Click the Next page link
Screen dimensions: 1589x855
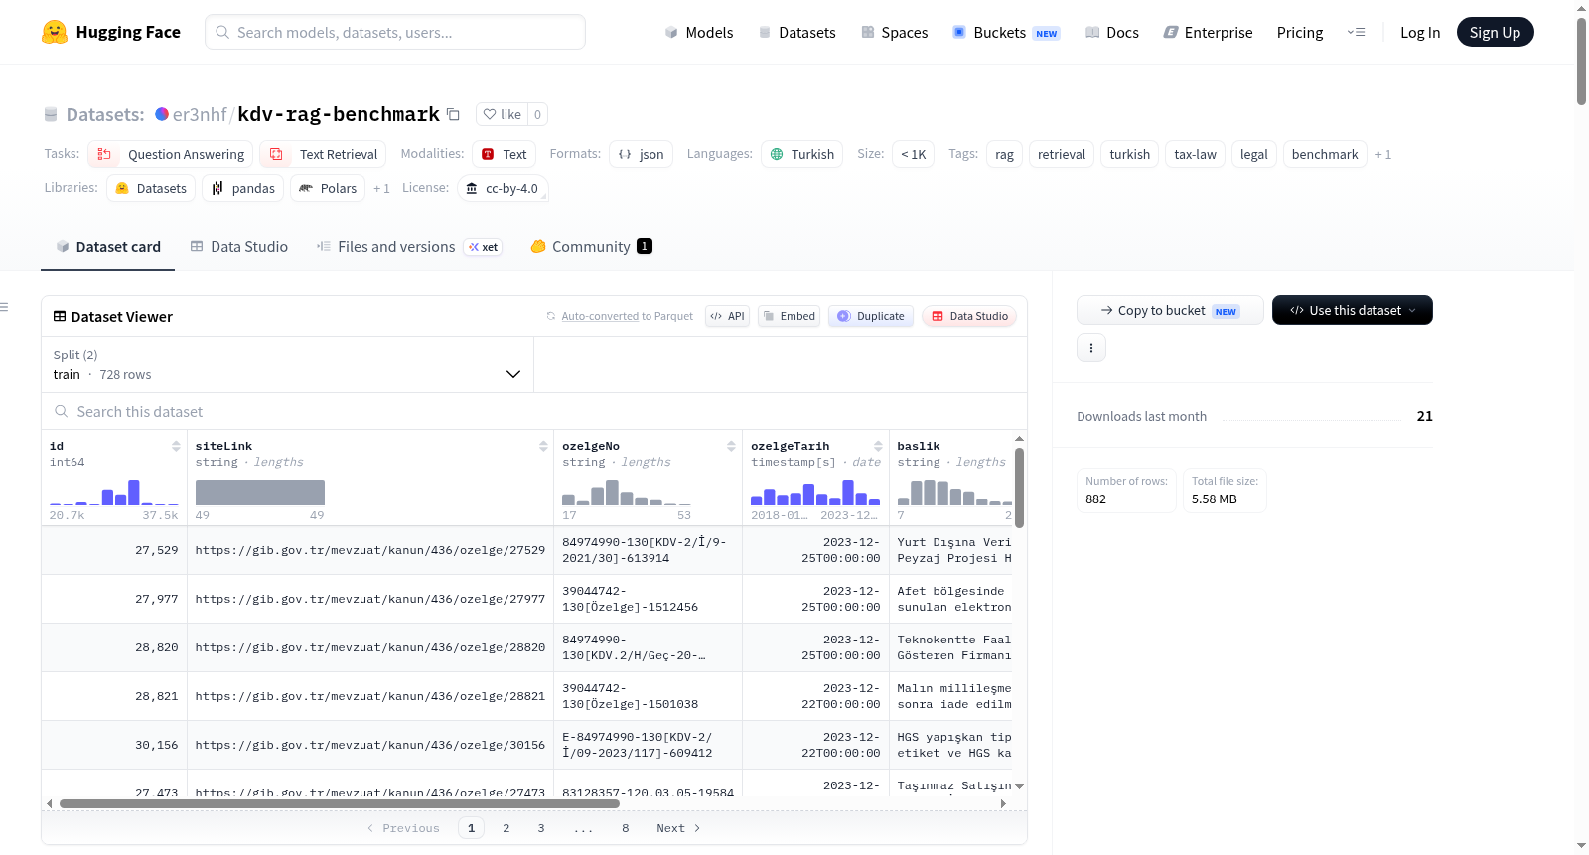pyautogui.click(x=678, y=828)
